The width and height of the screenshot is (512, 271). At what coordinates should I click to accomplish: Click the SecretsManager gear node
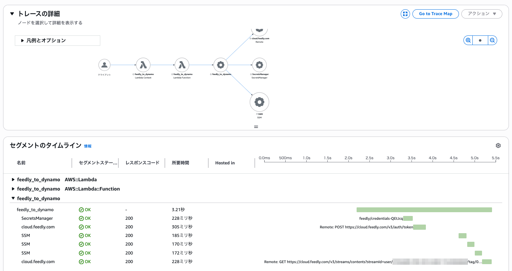pyautogui.click(x=259, y=65)
